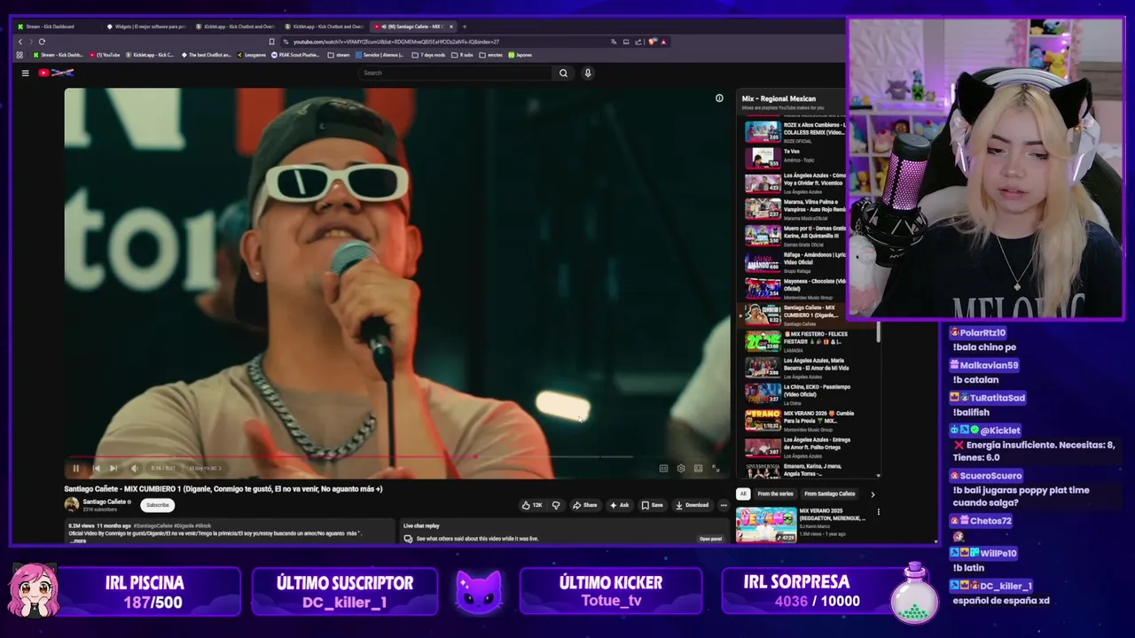Go to YouTube home via logo
1135x638 pixels.
click(x=55, y=73)
